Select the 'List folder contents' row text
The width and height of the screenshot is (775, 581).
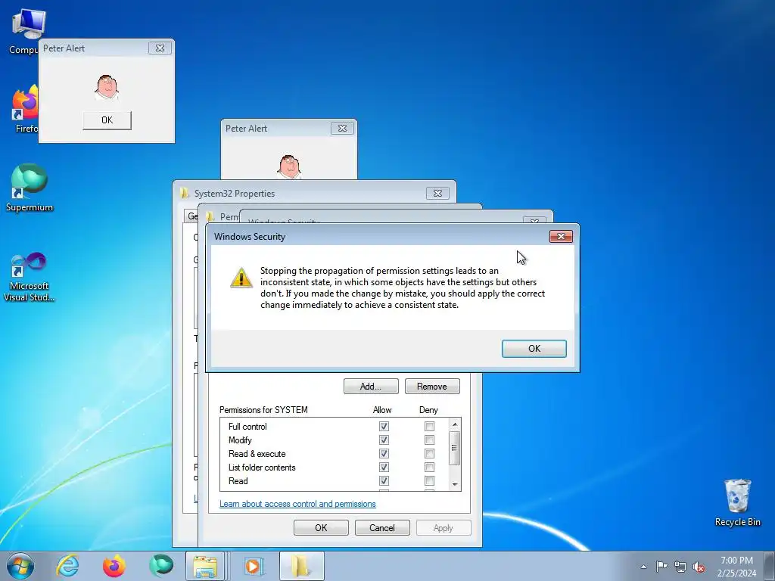(262, 468)
